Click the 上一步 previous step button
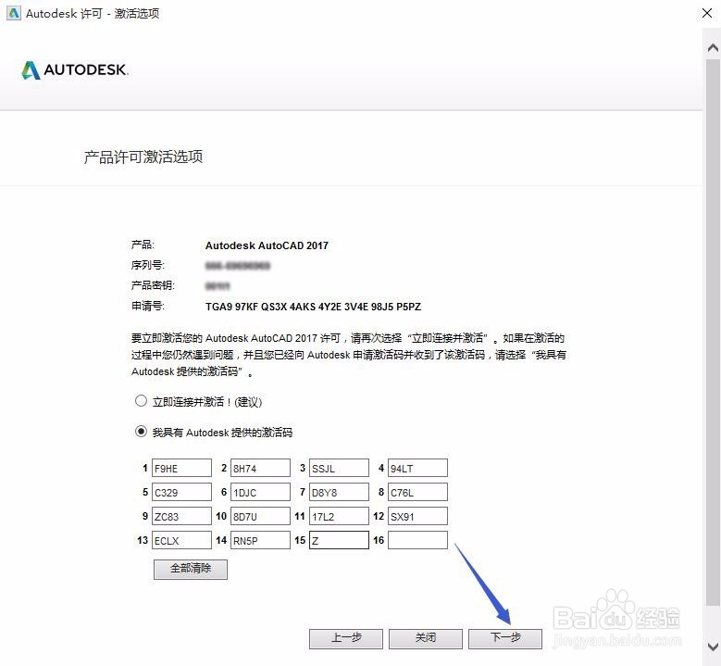The image size is (721, 666). (x=346, y=639)
